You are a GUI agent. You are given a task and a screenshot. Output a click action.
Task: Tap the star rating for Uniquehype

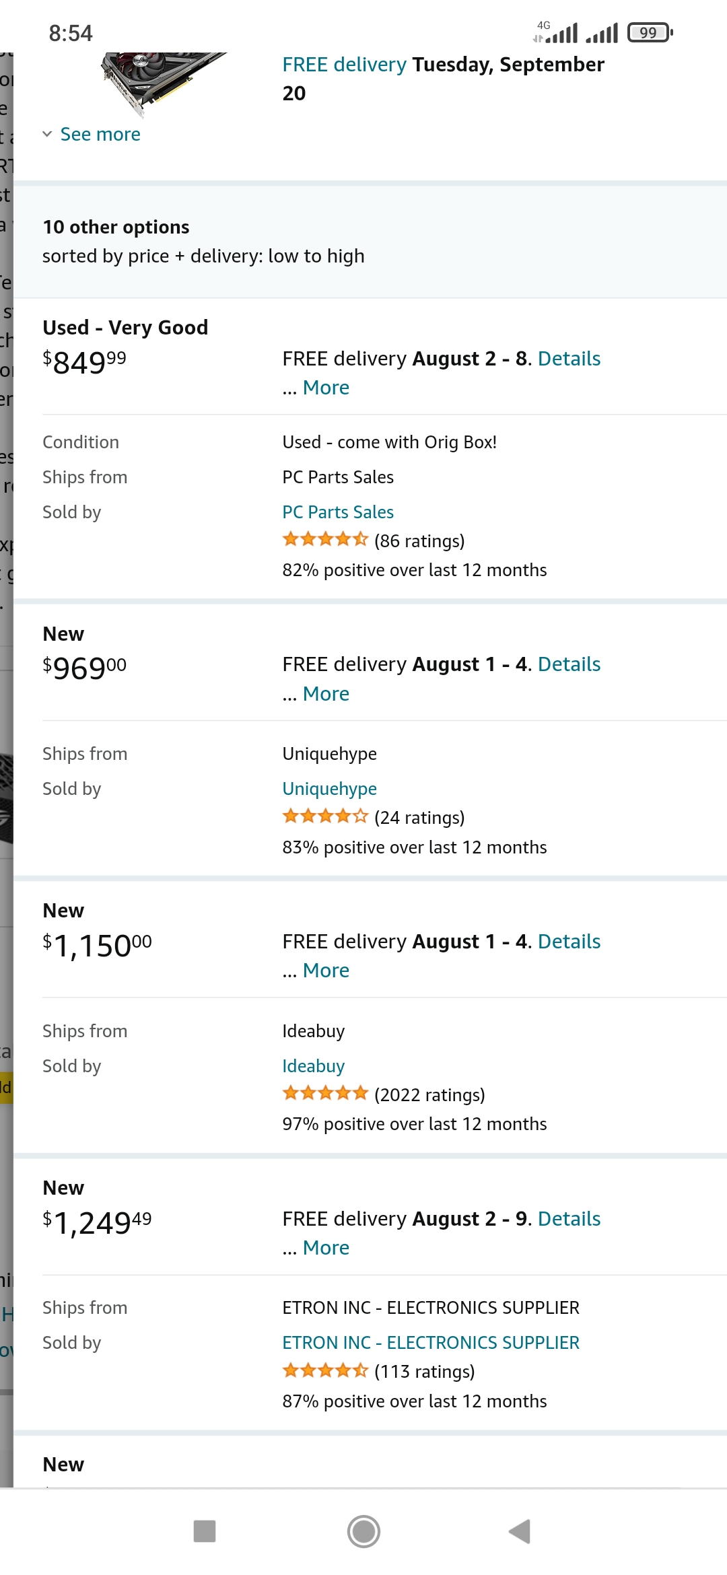[x=325, y=816]
